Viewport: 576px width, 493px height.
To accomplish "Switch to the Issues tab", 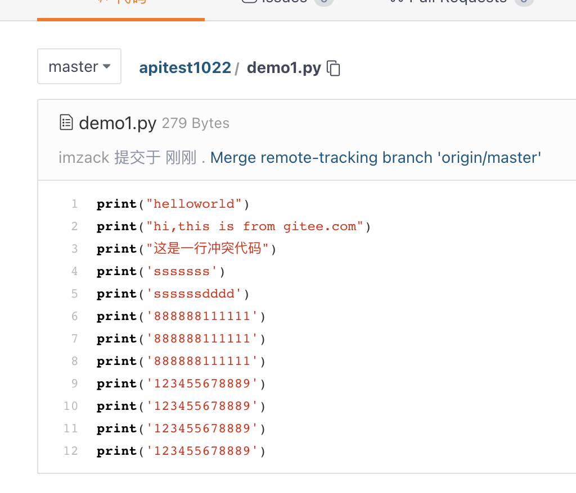I will pyautogui.click(x=276, y=2).
